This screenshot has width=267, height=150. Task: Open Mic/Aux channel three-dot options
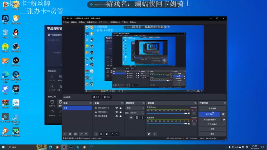coord(194,113)
